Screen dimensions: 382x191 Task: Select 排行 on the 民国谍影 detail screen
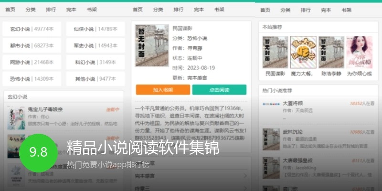[x=178, y=10]
